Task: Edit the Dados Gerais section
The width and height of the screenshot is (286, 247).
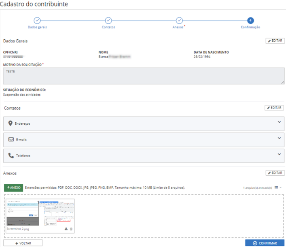Action: click(275, 41)
